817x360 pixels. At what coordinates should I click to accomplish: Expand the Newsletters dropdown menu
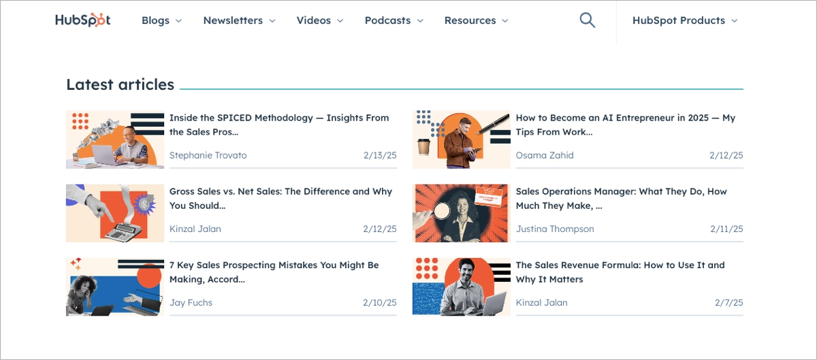click(239, 20)
